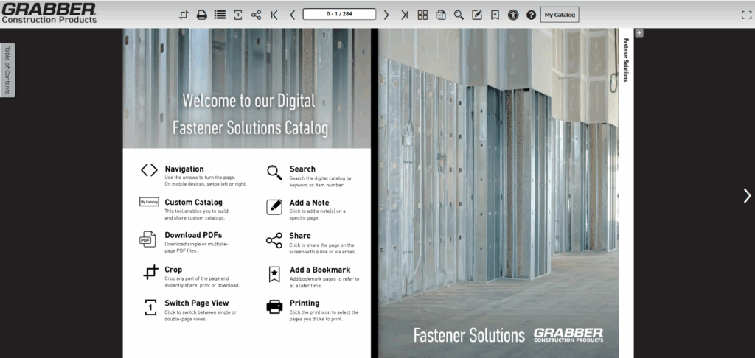Click the bookmark icon beside Add a Bookmark
Viewport: 755px width, 358px height.
click(274, 274)
